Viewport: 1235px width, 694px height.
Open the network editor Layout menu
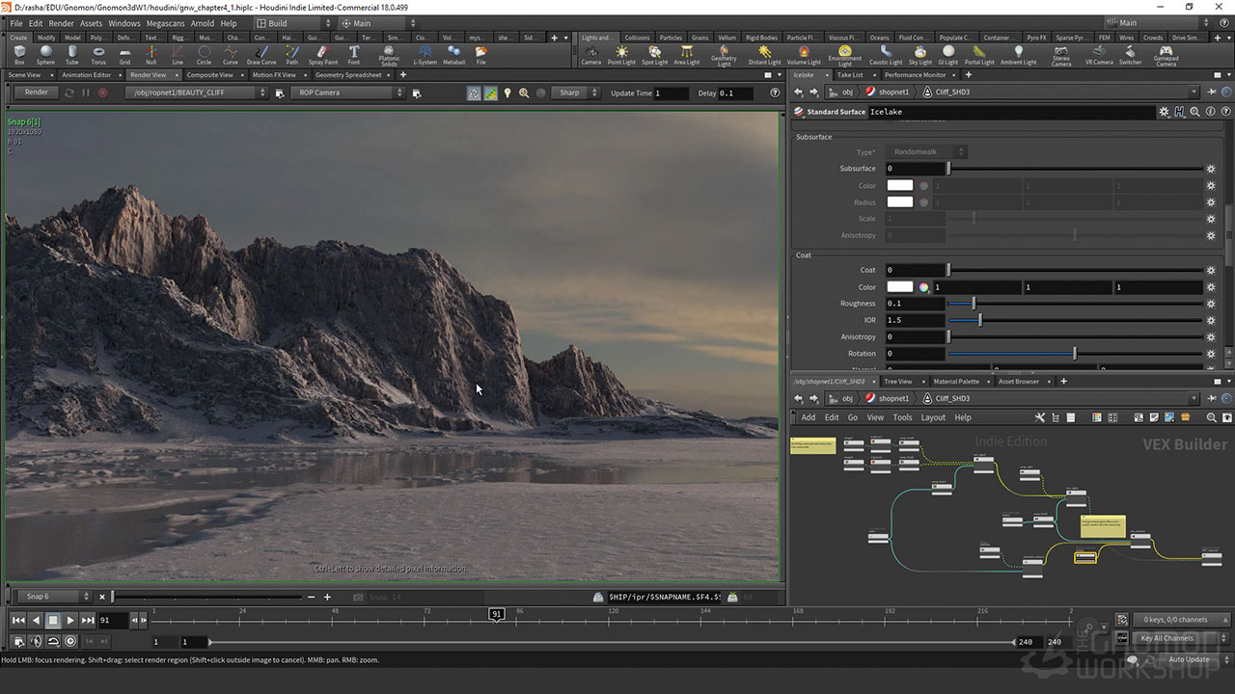[x=933, y=417]
